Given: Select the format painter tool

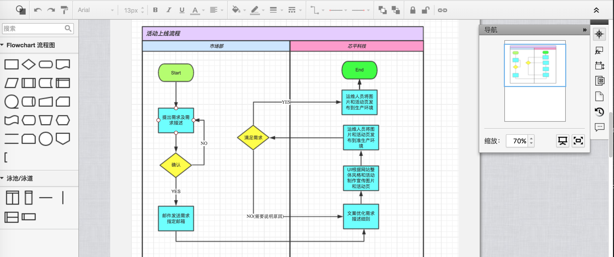Looking at the screenshot, I should pos(64,10).
